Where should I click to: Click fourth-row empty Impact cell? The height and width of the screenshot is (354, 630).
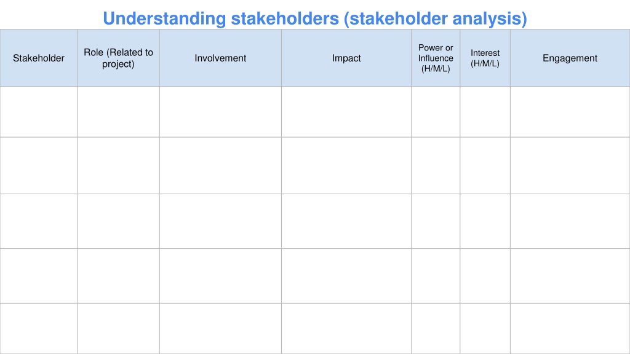click(x=346, y=276)
